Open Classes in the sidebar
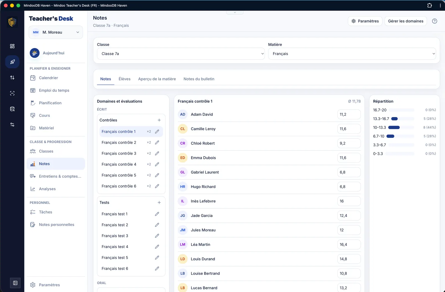This screenshot has width=445, height=292. (56, 151)
